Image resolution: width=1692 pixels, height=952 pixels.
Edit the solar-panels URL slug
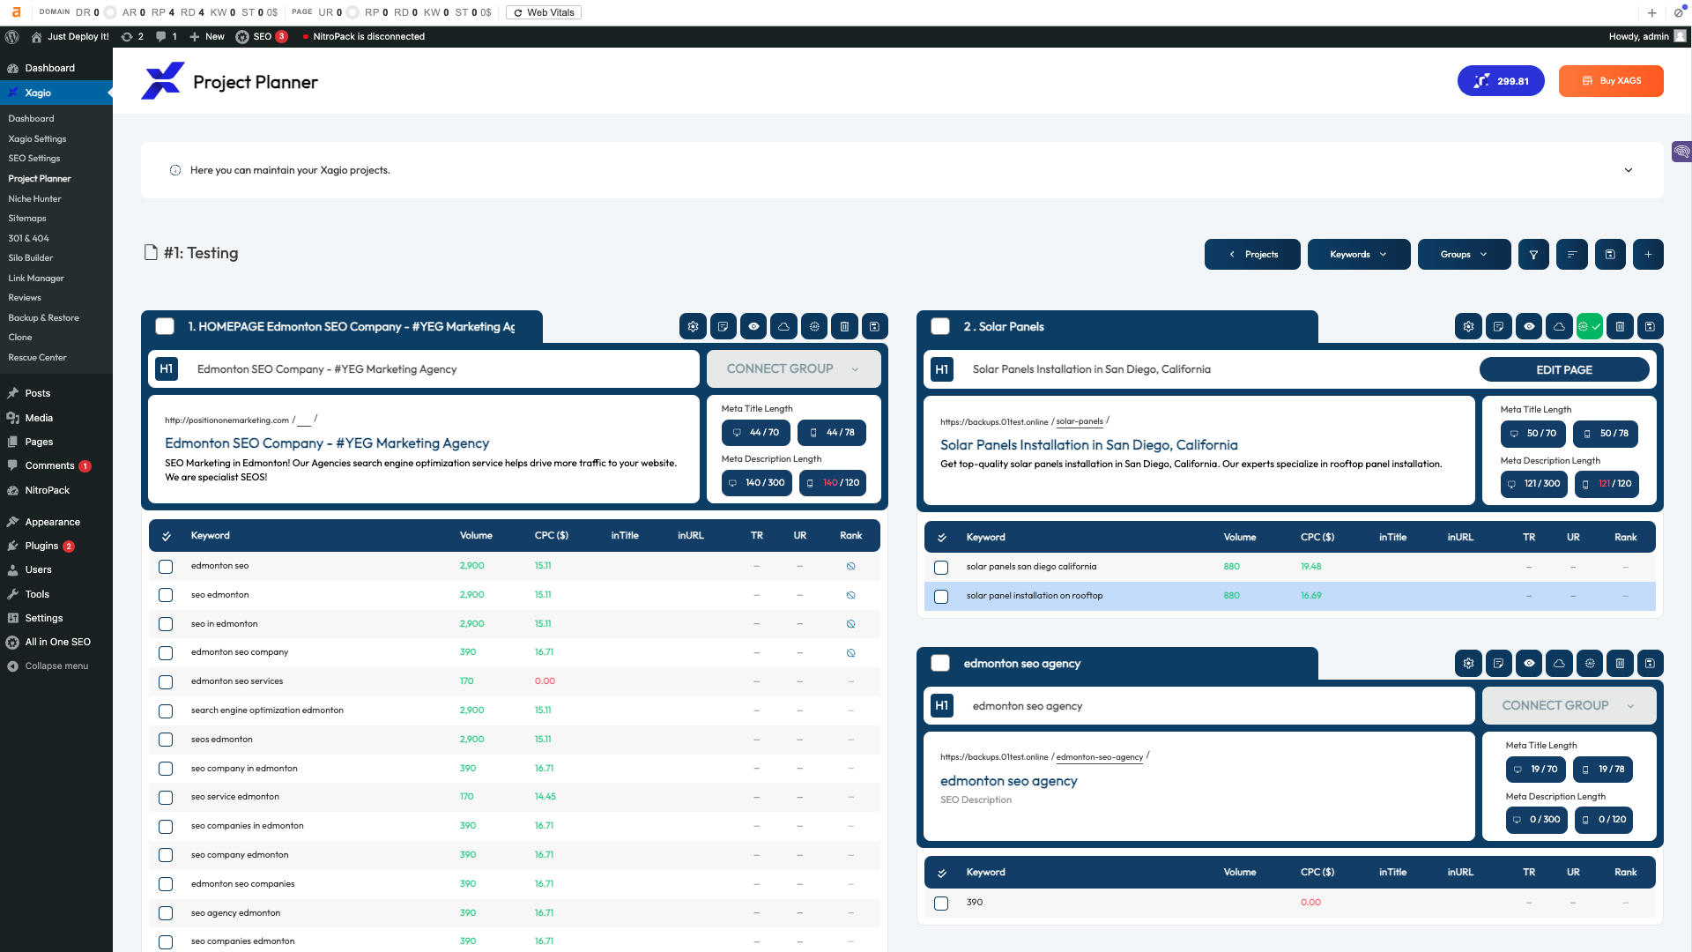tap(1080, 421)
